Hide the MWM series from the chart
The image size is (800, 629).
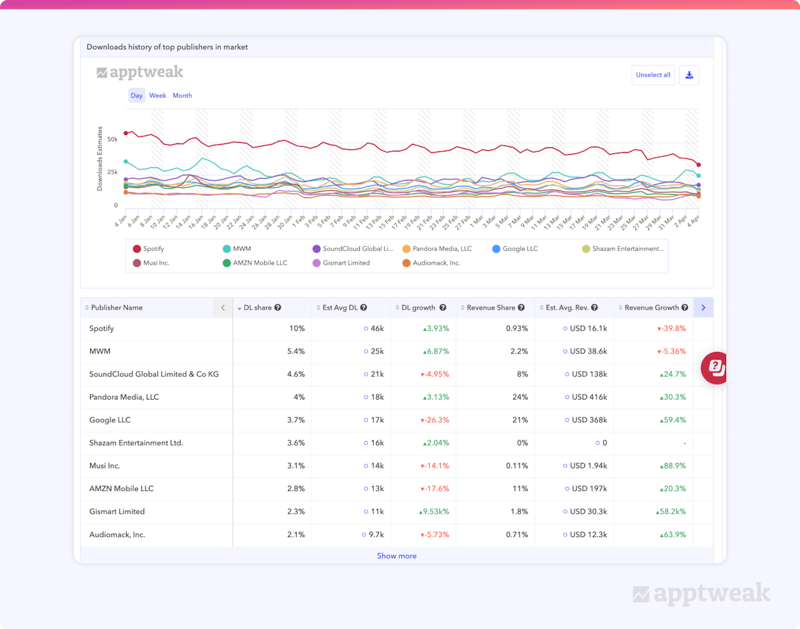coord(237,248)
